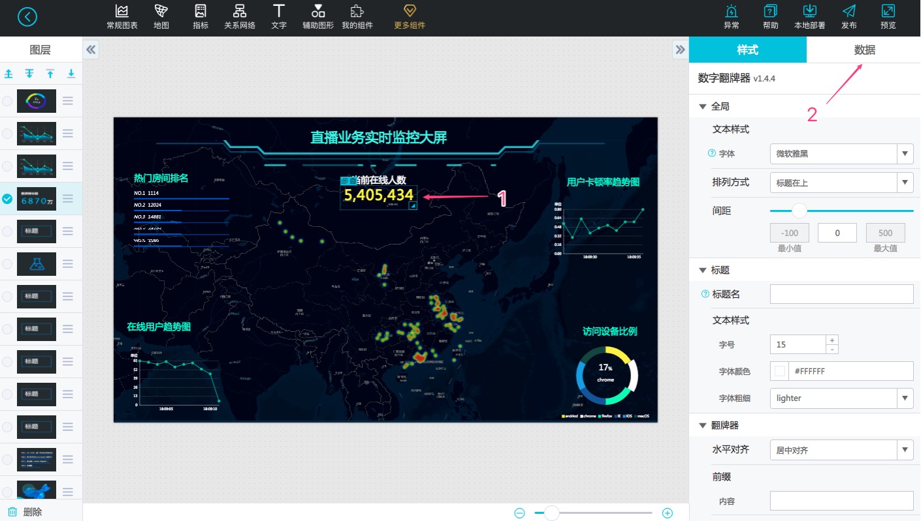Open the 水平对齐 alignment dropdown

point(841,450)
